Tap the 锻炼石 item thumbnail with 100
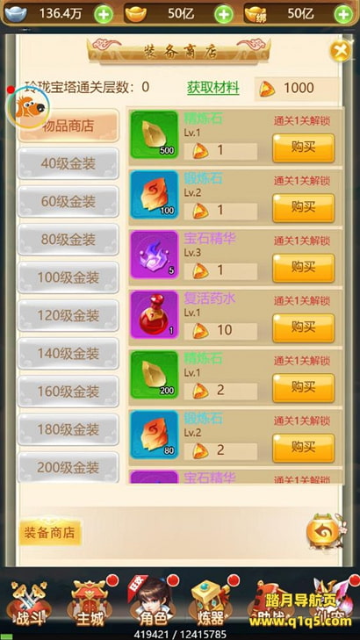The height and width of the screenshot is (640, 360). point(155,195)
